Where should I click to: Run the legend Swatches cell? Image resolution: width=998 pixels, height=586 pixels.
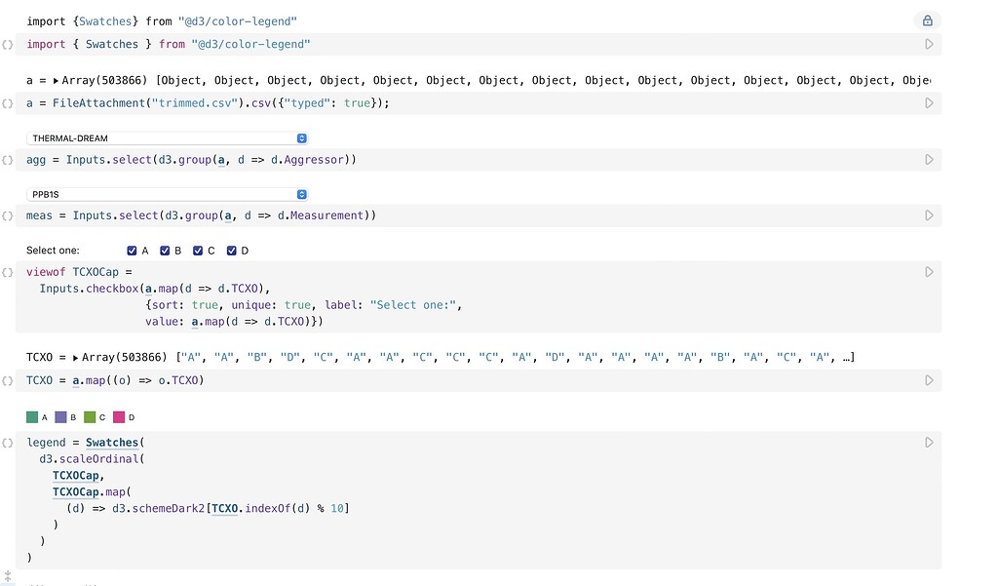[929, 442]
